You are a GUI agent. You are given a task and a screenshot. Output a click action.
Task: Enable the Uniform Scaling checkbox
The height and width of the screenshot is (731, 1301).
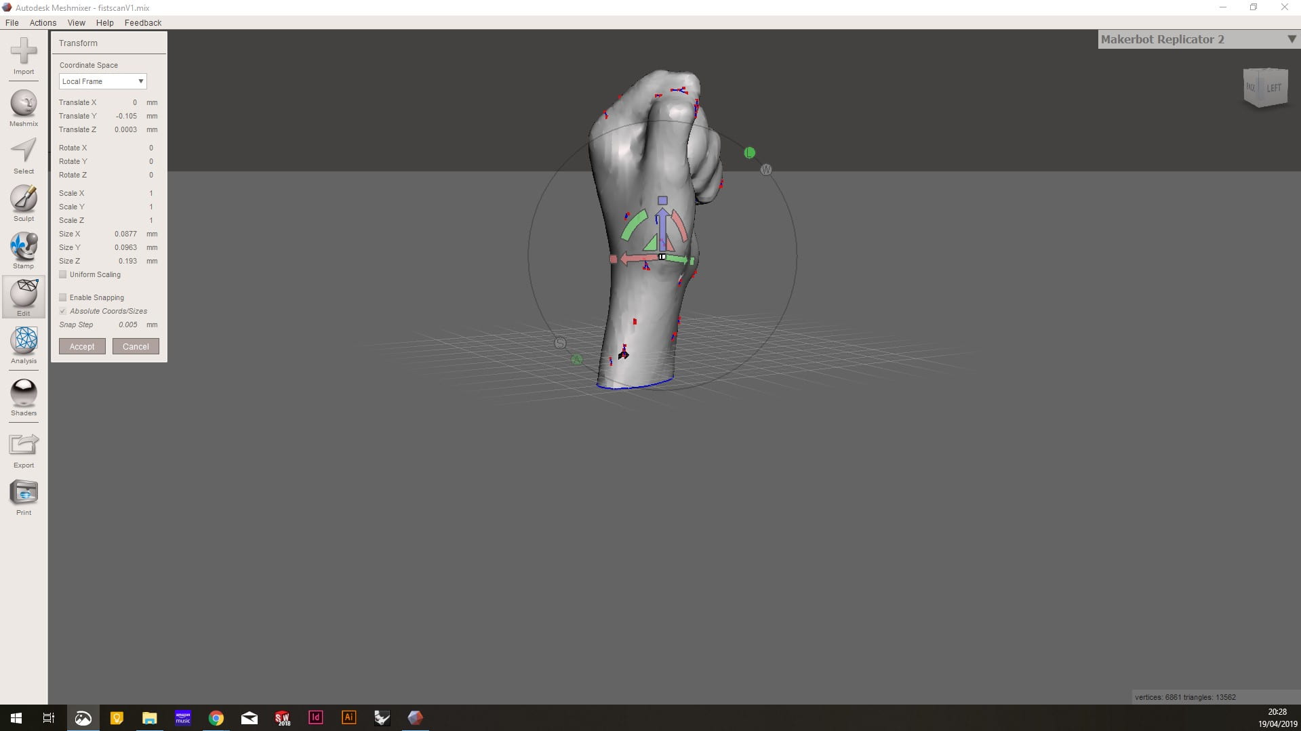coord(63,274)
